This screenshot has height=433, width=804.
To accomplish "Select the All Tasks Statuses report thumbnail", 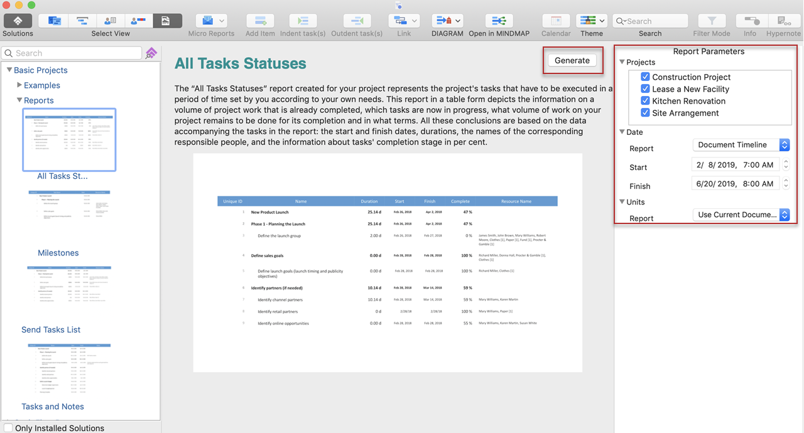I will pyautogui.click(x=69, y=139).
